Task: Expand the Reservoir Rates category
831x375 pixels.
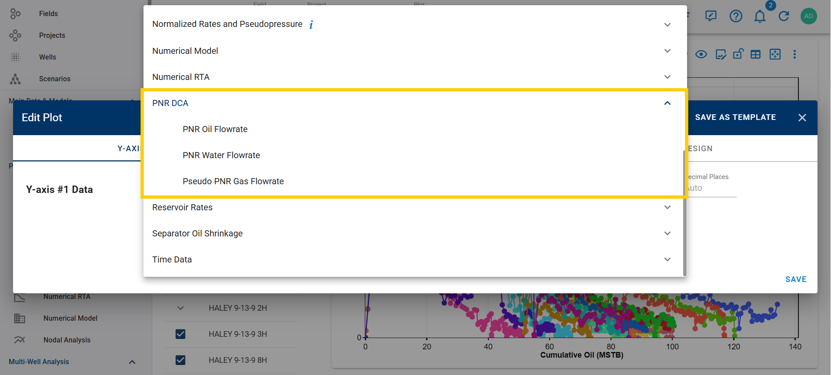Action: [x=667, y=207]
